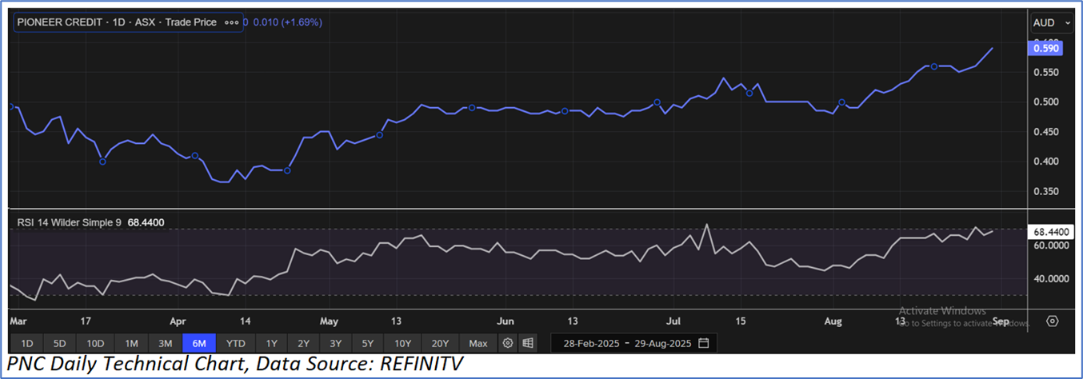Click the hexagon axis settings icon
Screen dimensions: 1083x379
pos(1053,321)
